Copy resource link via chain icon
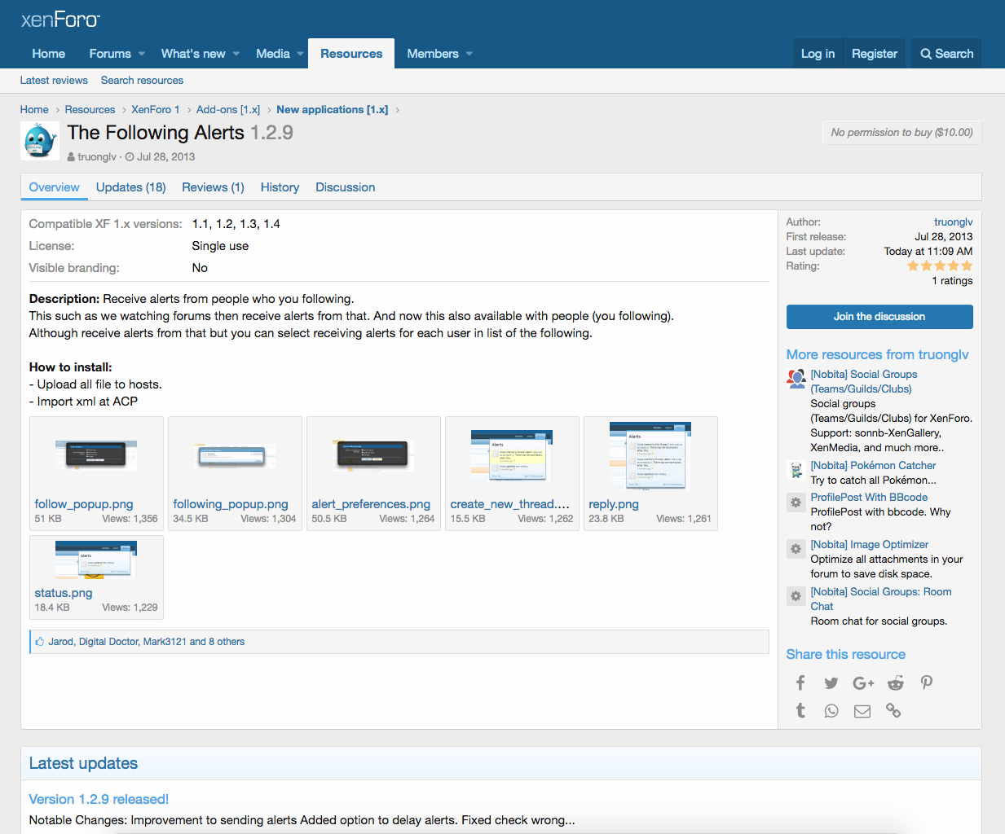The image size is (1005, 834). [x=893, y=711]
